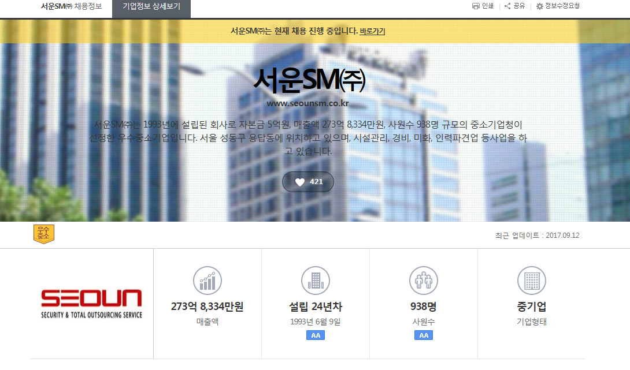Click the 인쇄 print link

(488, 6)
